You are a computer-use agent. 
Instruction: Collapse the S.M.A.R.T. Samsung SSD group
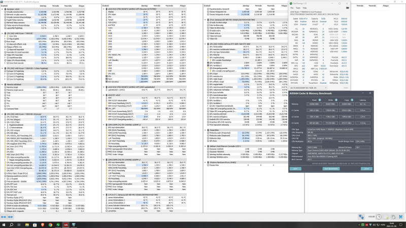104,195
